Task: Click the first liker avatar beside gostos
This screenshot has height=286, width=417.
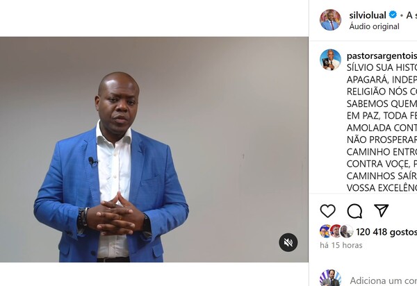Action: [325, 231]
